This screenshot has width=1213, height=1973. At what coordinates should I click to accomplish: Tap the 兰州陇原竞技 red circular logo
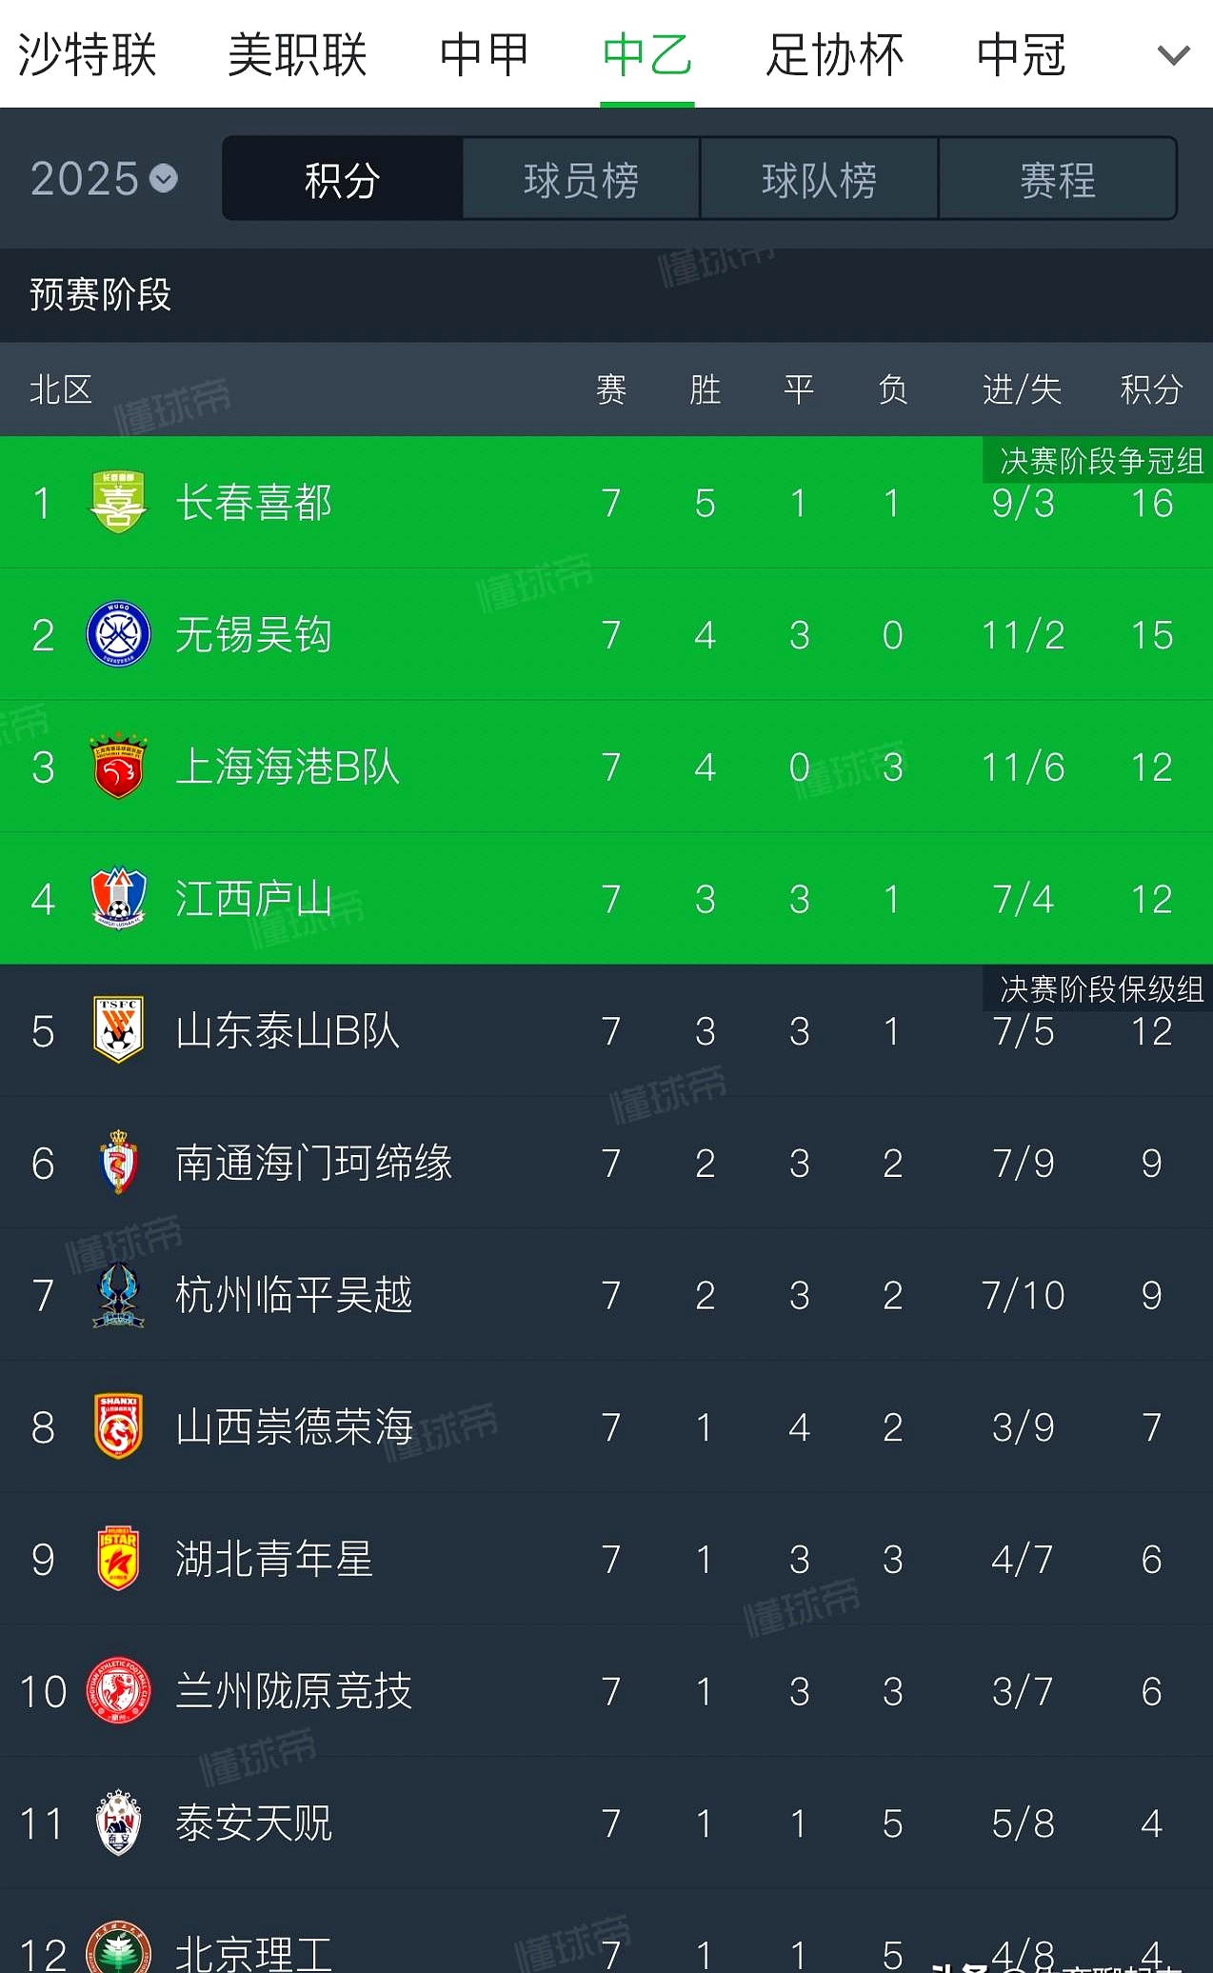pos(118,1690)
